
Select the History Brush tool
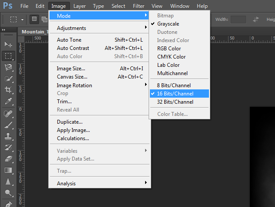click(x=8, y=148)
